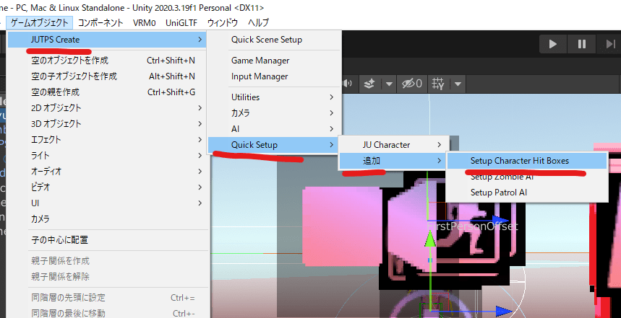Toggle scene audio speaker icon
621x318 pixels.
pos(348,84)
